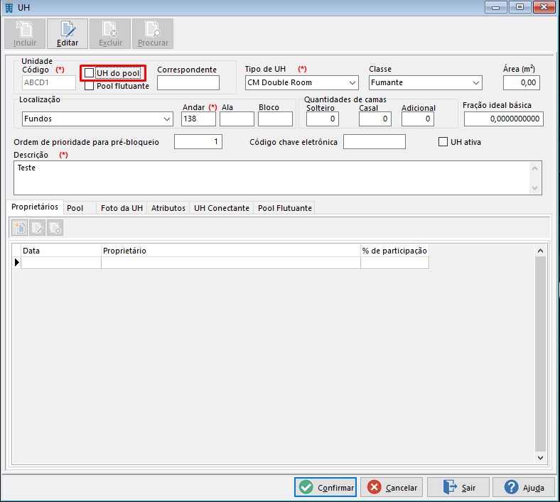Click the Data column header
Viewport: 560px width, 502px height.
(x=61, y=251)
